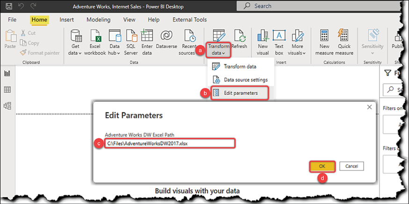Viewport: 409px width, 204px height.
Task: Open the Modeling ribbon tab
Action: 98,20
